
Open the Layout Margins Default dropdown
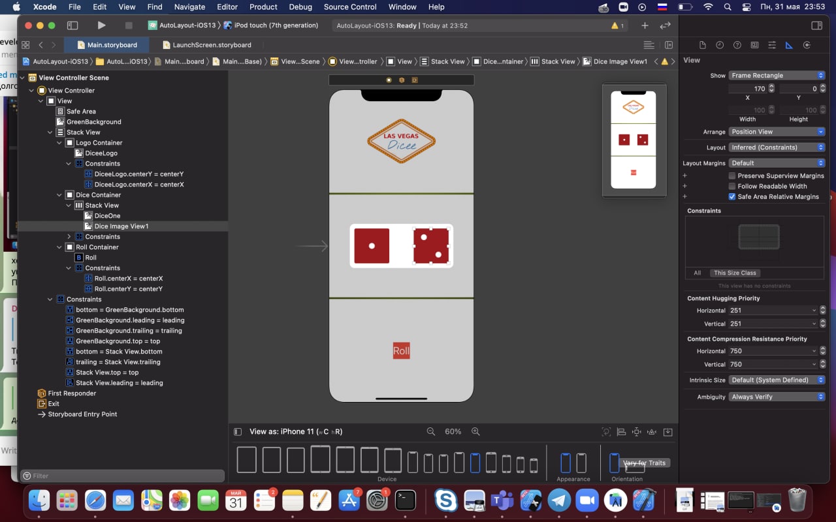777,163
